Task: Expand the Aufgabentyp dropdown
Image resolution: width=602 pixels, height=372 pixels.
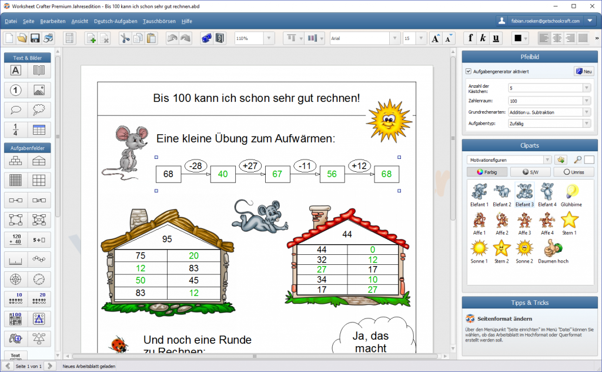Action: coord(586,124)
